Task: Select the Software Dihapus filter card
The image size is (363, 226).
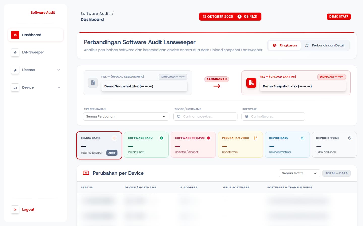Action: [x=193, y=145]
